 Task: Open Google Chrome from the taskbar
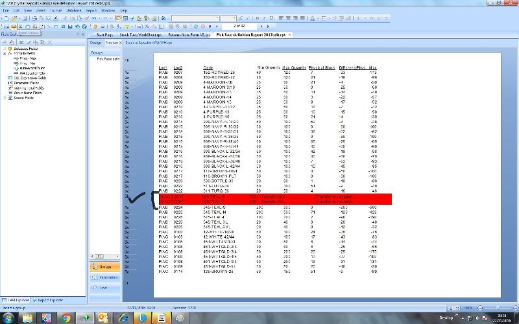66,318
